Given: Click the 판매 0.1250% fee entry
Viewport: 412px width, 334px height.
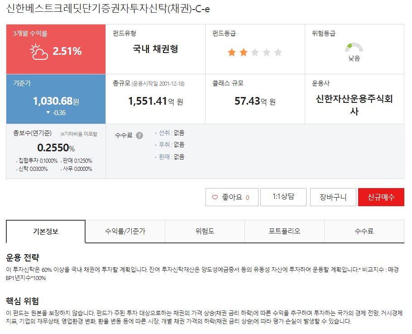Looking at the screenshot, I should [77, 161].
